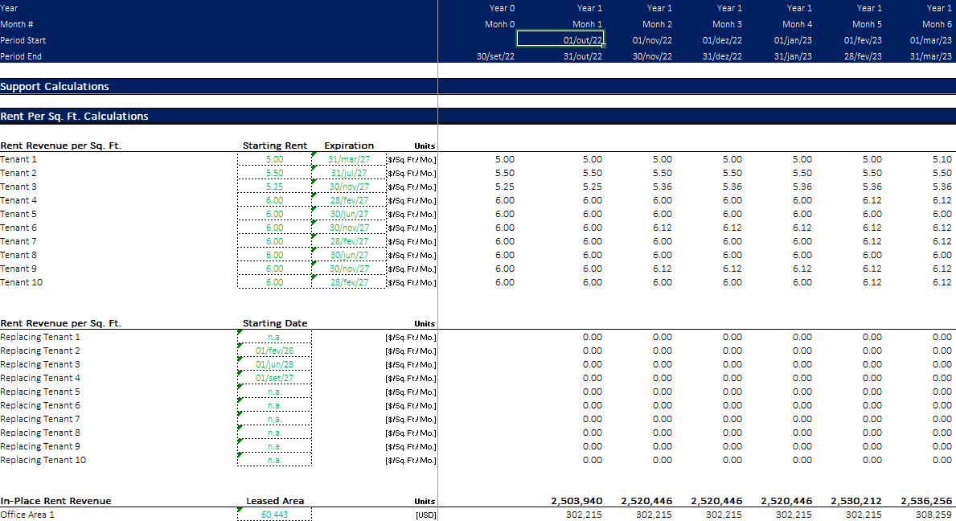Click Period End 30/set/22 cell
This screenshot has width=956, height=521.
click(x=495, y=56)
